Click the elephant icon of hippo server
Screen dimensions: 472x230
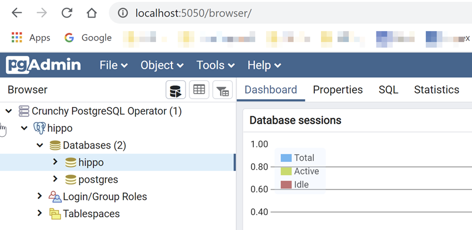39,128
